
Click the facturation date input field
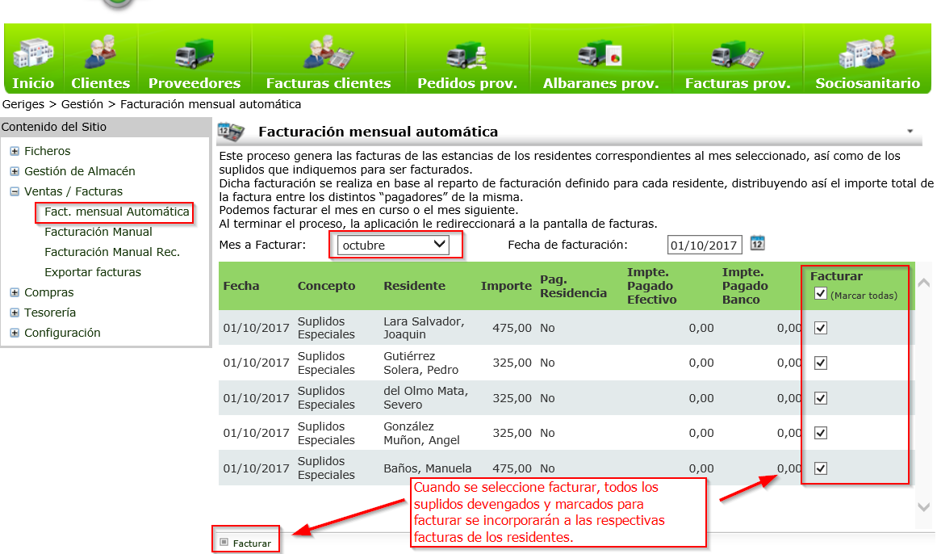pyautogui.click(x=703, y=244)
